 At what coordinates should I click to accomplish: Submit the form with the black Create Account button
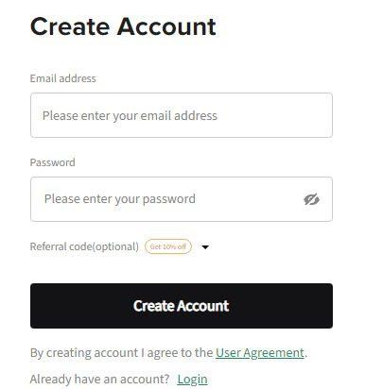click(x=182, y=306)
